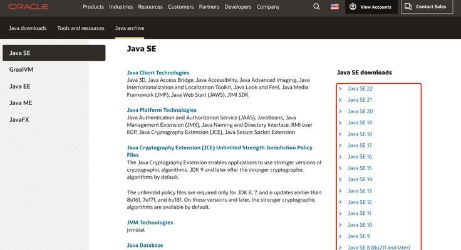
Task: Open the Java SE 15 download link
Action: pyautogui.click(x=360, y=168)
